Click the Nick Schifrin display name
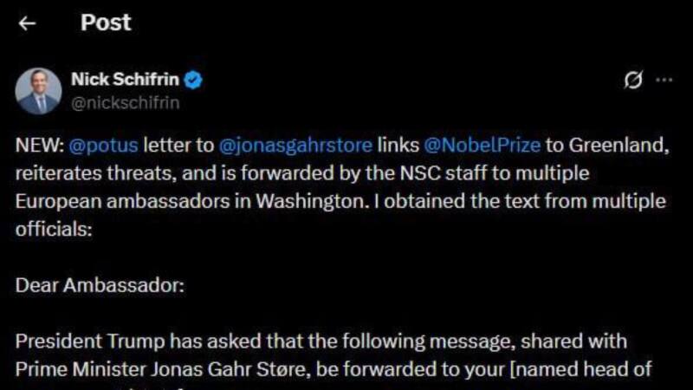 [125, 81]
